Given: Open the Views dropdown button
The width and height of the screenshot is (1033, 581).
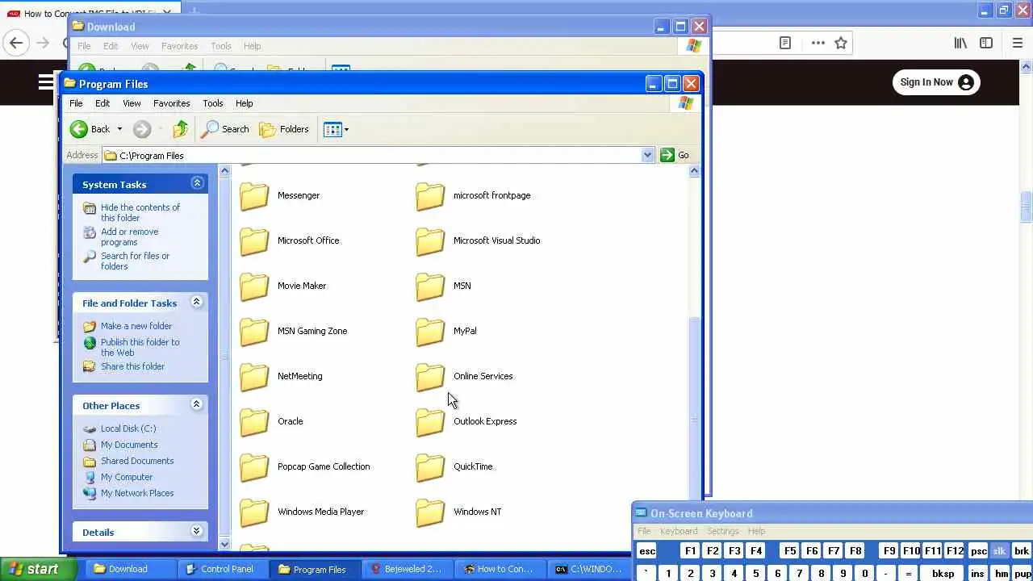Looking at the screenshot, I should click(x=337, y=129).
